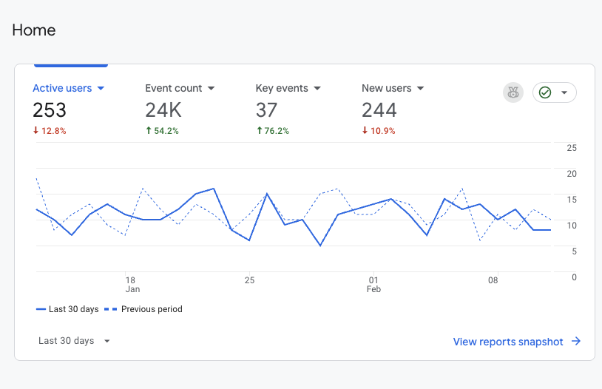Image resolution: width=602 pixels, height=389 pixels.
Task: Open the View reports snapshot link
Action: (508, 342)
